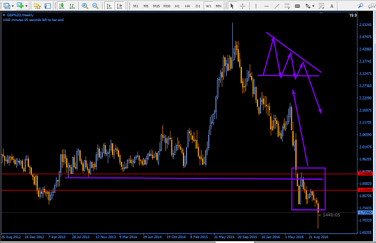Select the 1.73560 current price label

pyautogui.click(x=365, y=212)
